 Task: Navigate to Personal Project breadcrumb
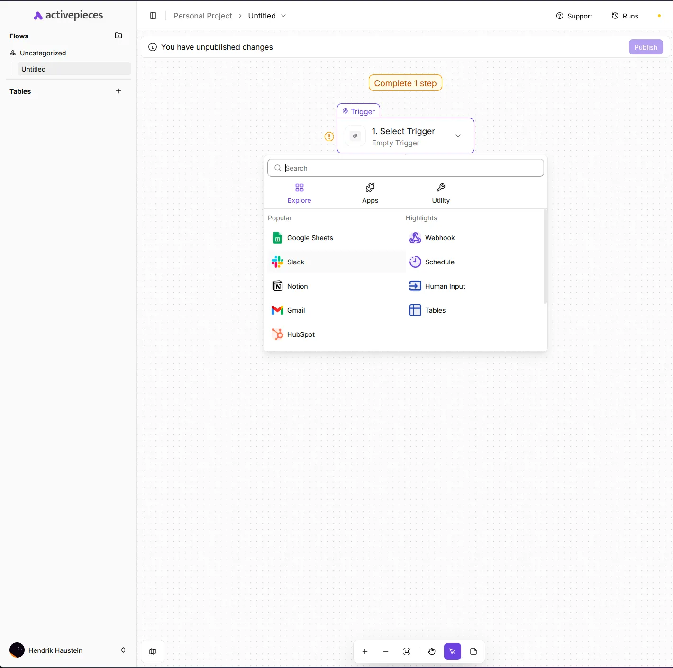click(x=202, y=16)
